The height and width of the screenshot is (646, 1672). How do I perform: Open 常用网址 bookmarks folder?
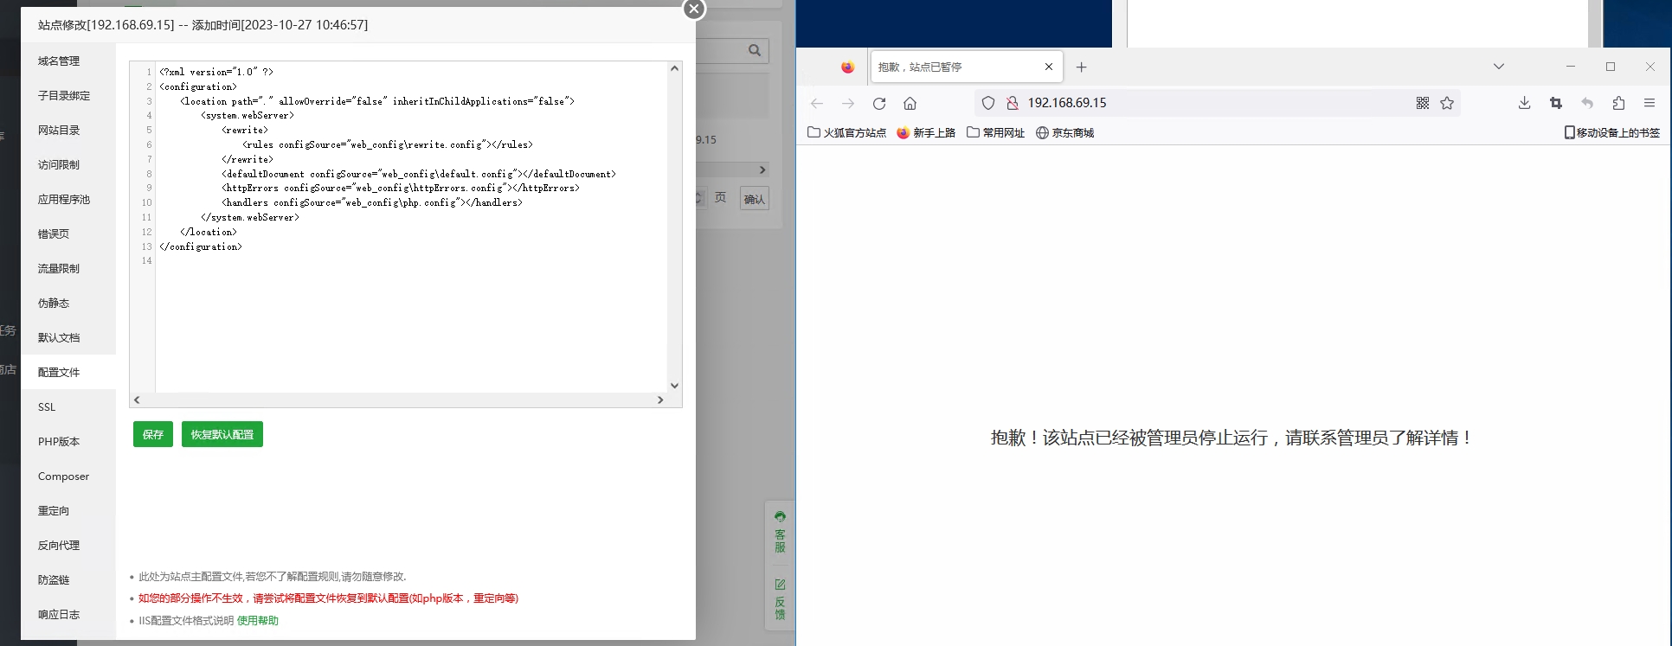coord(995,132)
